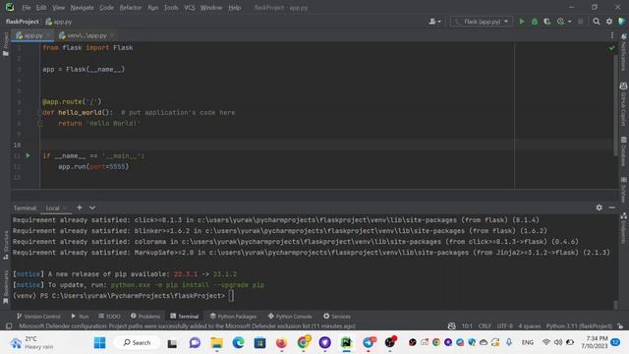The image size is (629, 354).
Task: Open the UTF-8 encoding selector
Action: (504, 325)
